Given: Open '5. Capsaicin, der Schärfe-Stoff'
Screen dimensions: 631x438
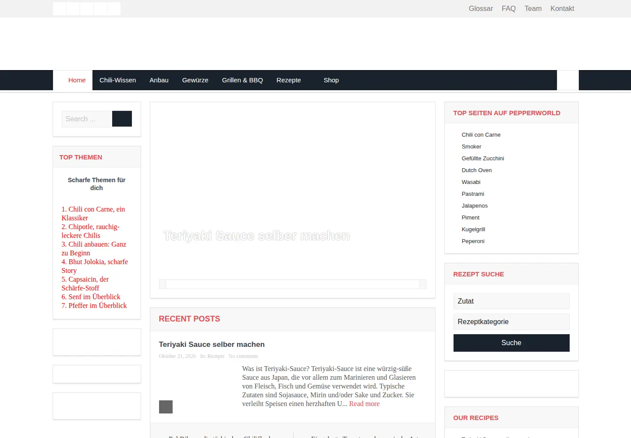Looking at the screenshot, I should [85, 284].
